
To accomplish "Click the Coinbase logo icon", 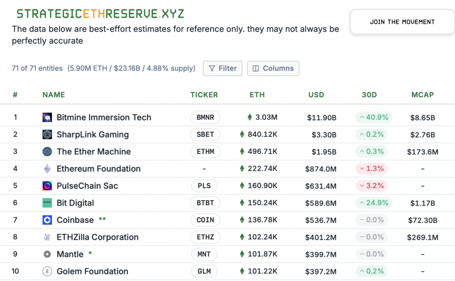I will (47, 220).
